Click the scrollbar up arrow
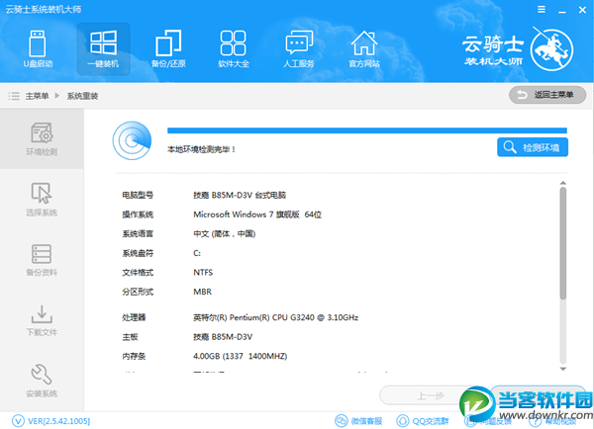594x429 pixels. (563, 183)
